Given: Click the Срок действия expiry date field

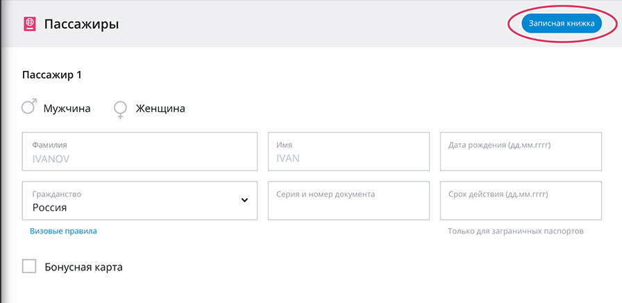Looking at the screenshot, I should pyautogui.click(x=521, y=201).
